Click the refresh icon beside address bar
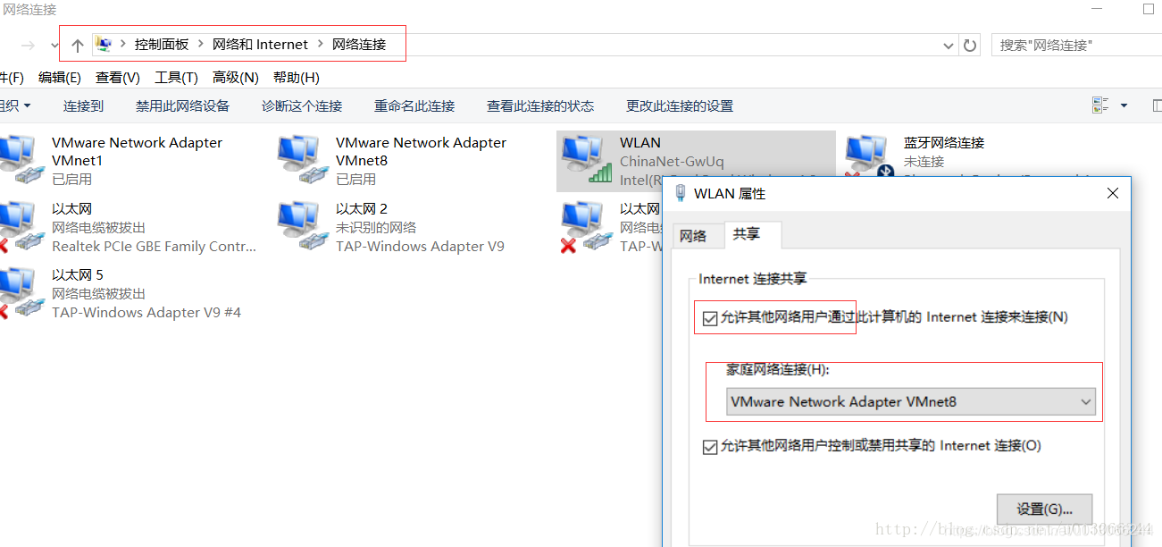The height and width of the screenshot is (547, 1162). pyautogui.click(x=971, y=46)
